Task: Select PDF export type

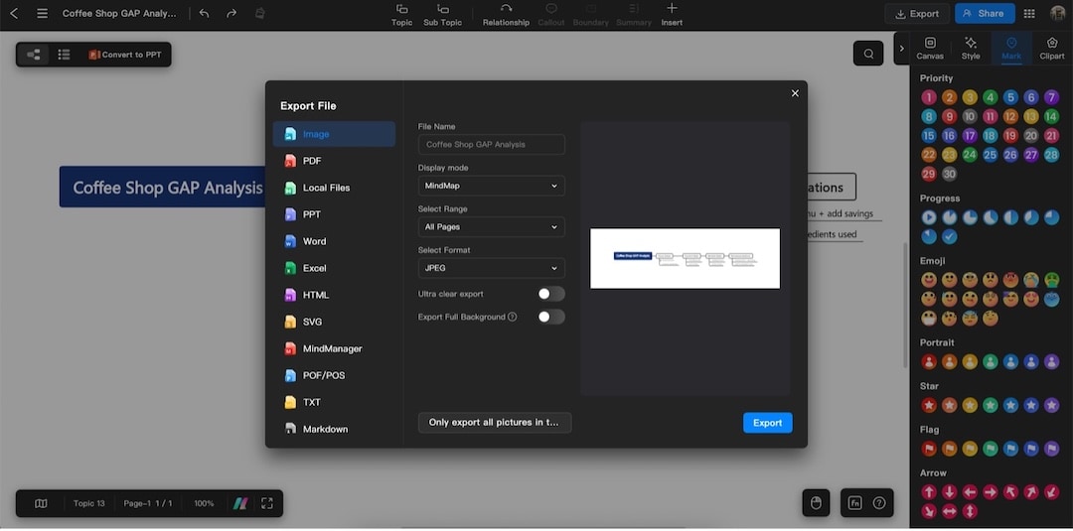Action: 334,161
